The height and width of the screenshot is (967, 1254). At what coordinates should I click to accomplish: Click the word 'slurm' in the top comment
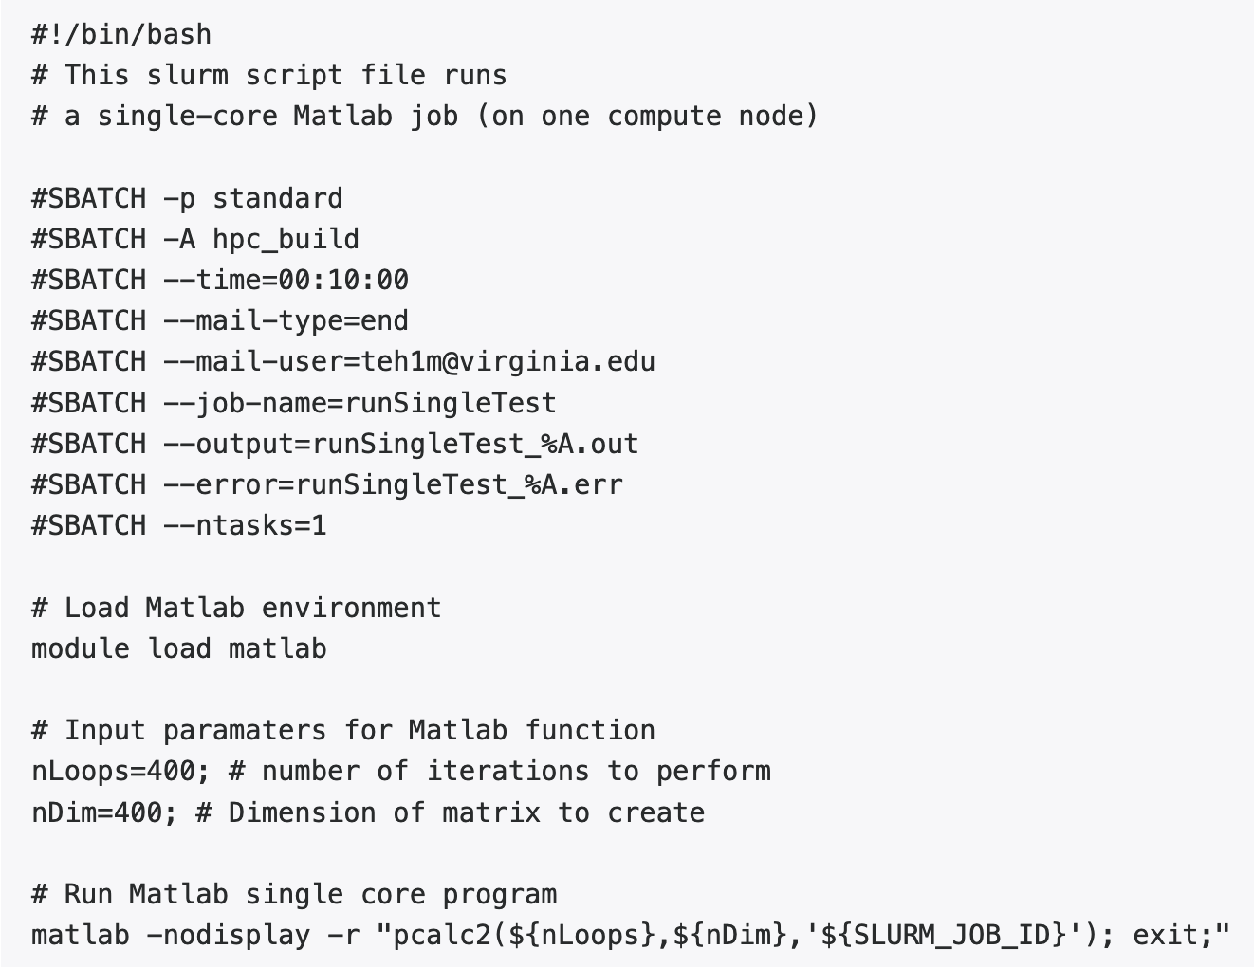(188, 76)
